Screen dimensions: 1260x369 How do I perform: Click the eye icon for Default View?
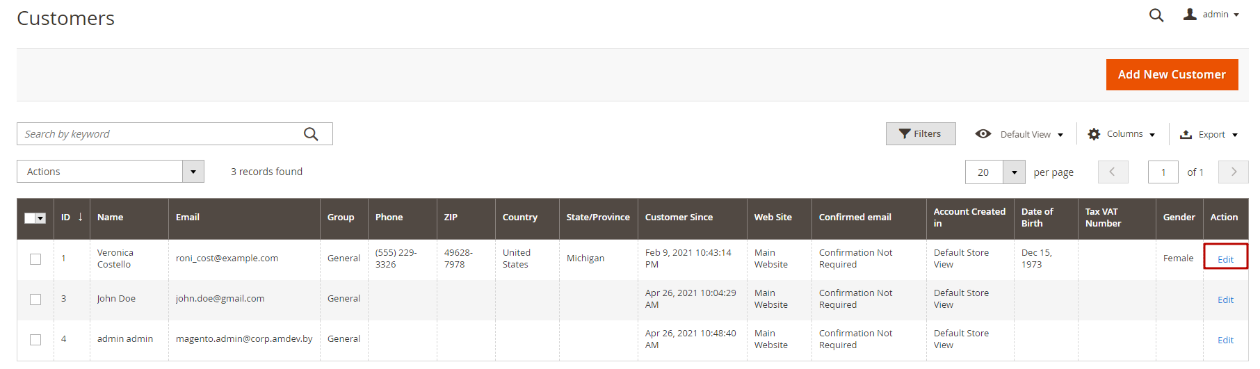(983, 134)
